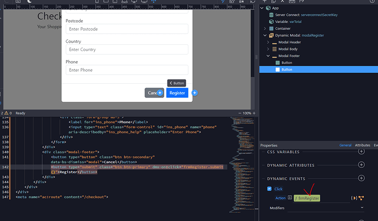The width and height of the screenshot is (378, 221).
Task: Open the Modifiers dropdown
Action: click(362, 208)
